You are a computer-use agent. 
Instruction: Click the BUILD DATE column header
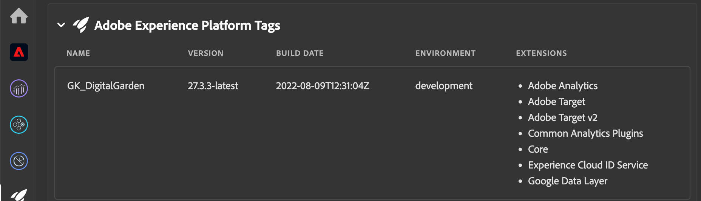[300, 53]
